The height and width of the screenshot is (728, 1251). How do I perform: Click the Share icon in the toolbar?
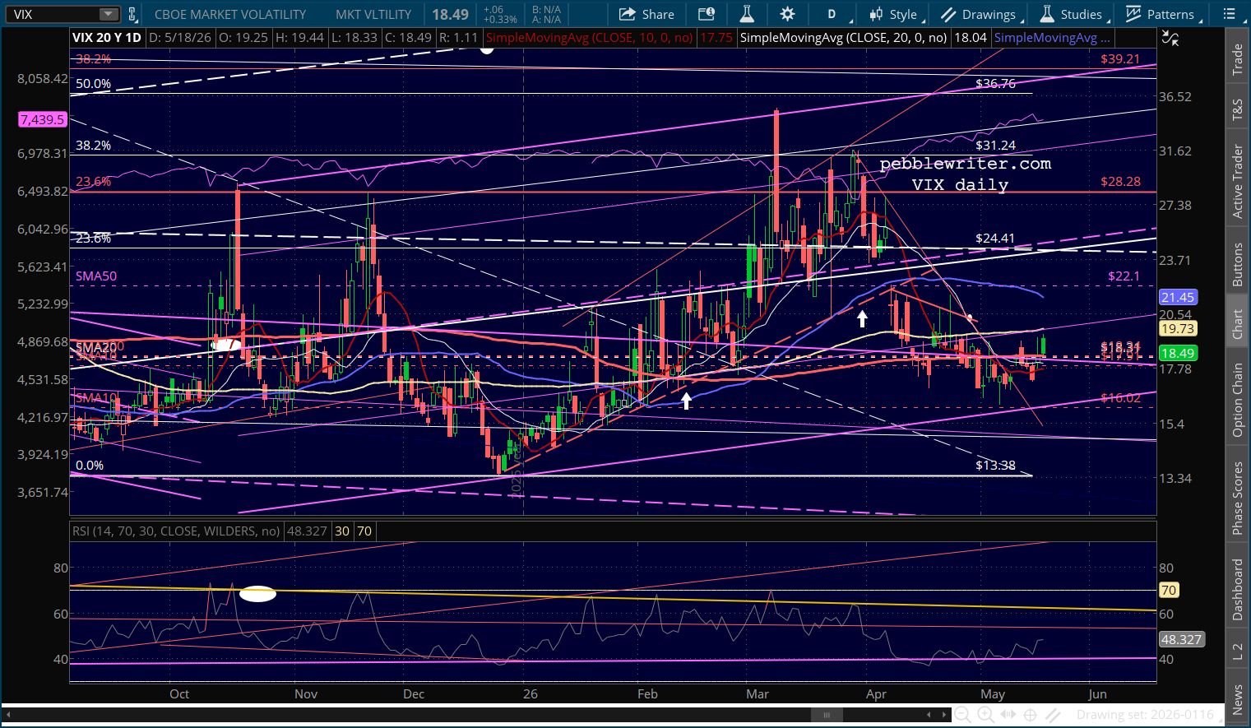(646, 14)
